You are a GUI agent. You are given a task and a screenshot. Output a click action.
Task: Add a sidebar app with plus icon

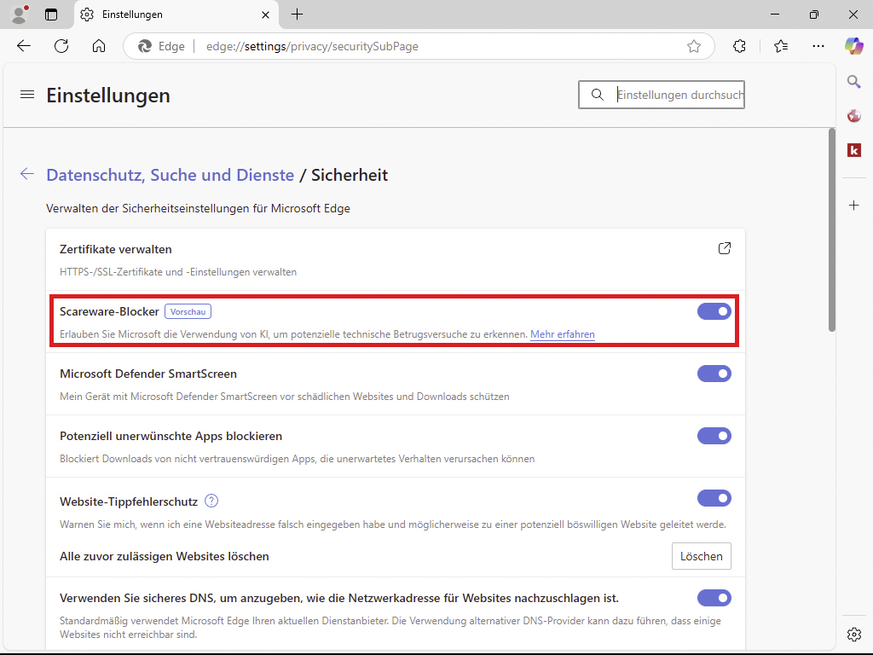[x=854, y=206]
